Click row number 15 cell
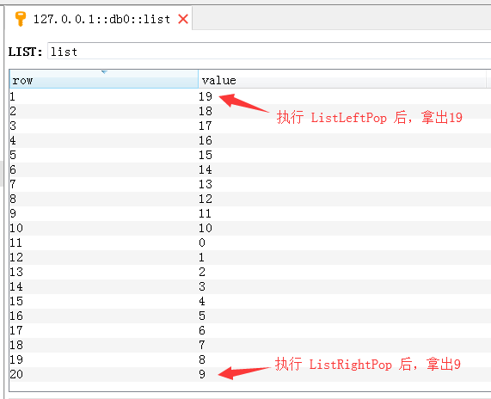This screenshot has width=491, height=399. point(104,301)
